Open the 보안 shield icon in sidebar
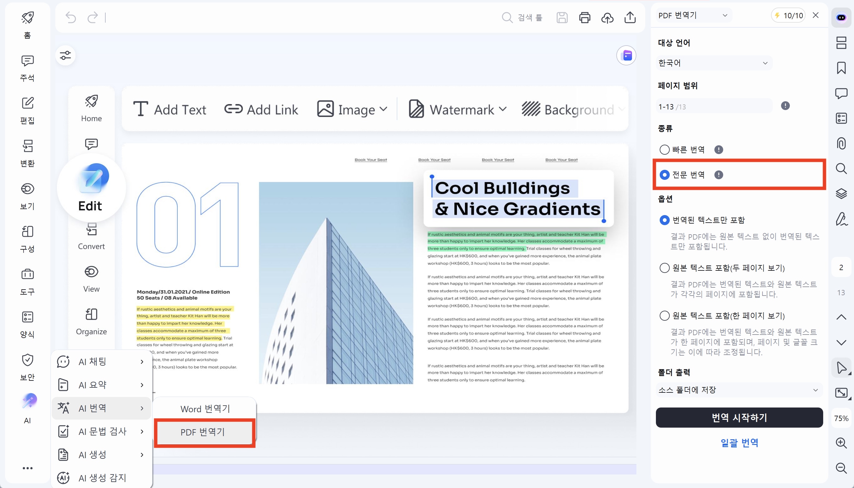Viewport: 854px width, 488px height. [x=27, y=360]
